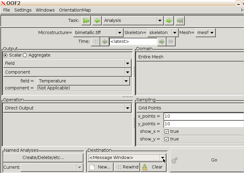Expand the Temperature field dropdown
The width and height of the screenshot is (244, 173).
point(83,81)
